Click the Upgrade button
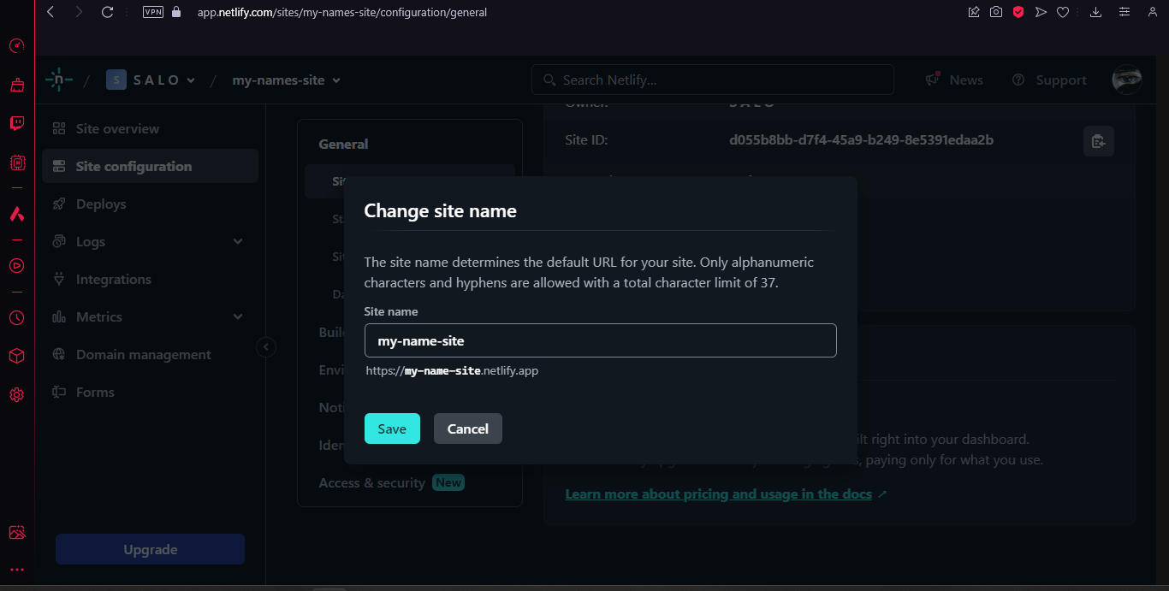The image size is (1169, 591). click(151, 549)
